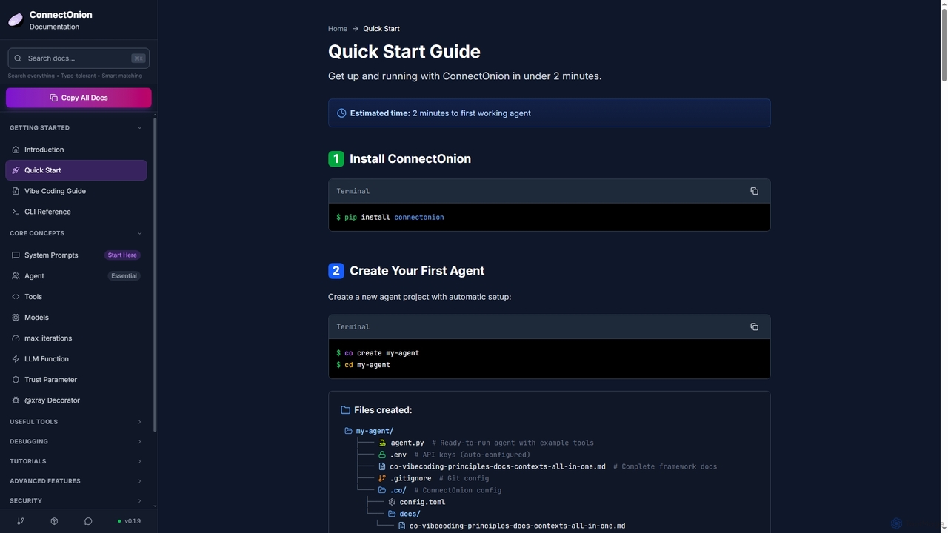Go to the Models page
The height and width of the screenshot is (533, 948).
tap(76, 318)
